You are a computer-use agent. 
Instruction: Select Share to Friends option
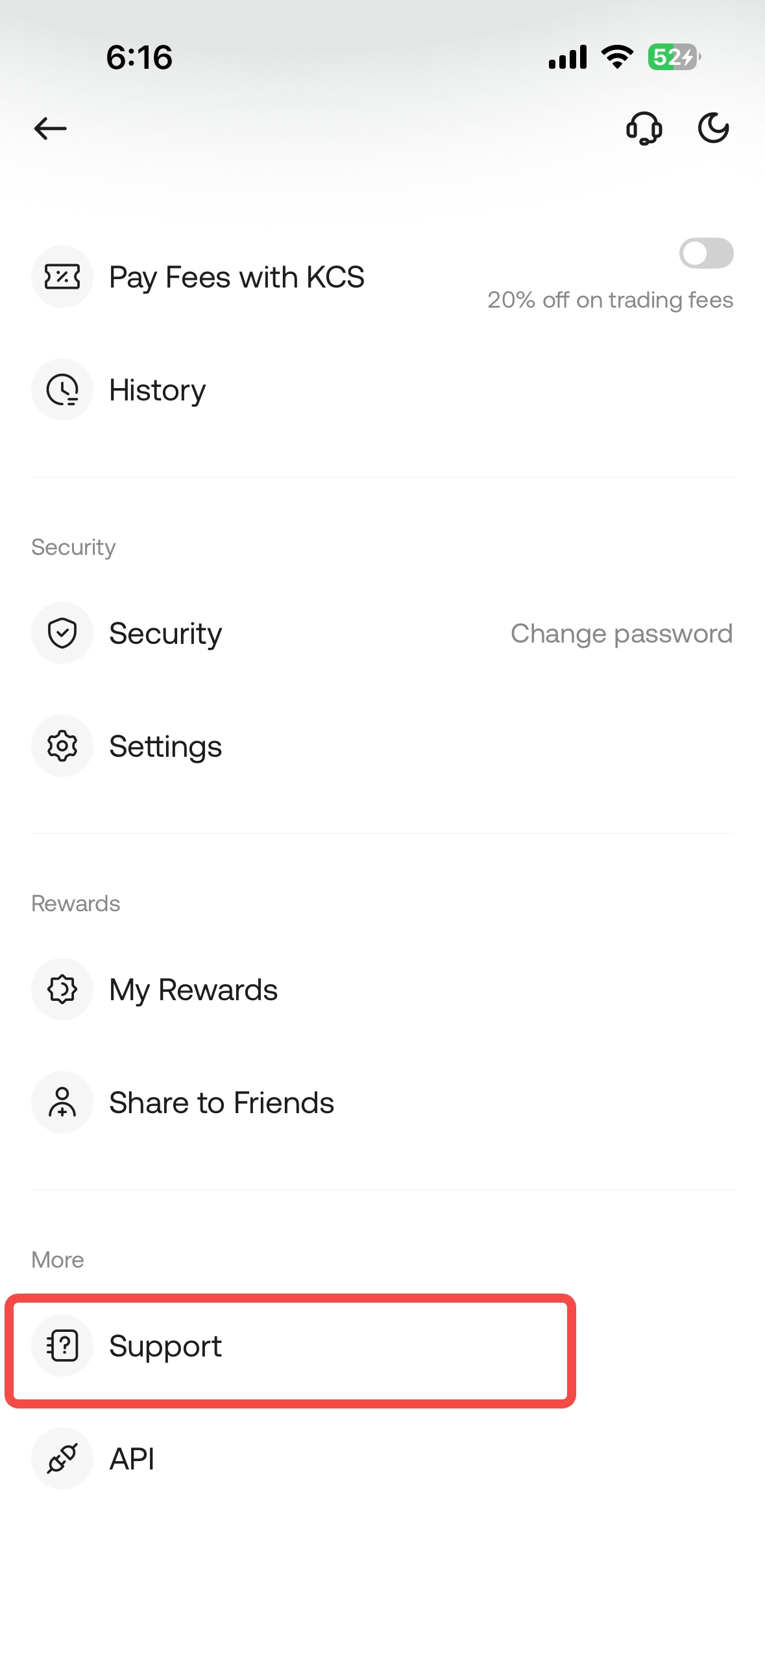point(221,1103)
